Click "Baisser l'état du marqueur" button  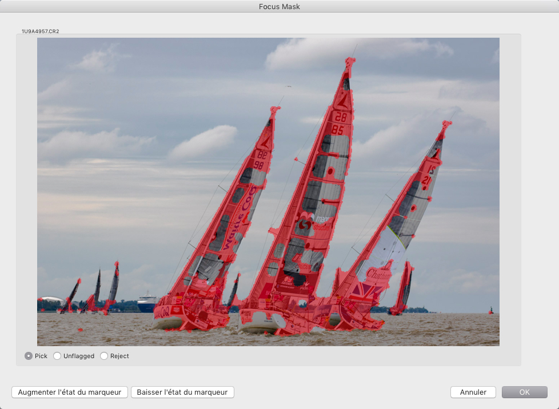coord(182,392)
